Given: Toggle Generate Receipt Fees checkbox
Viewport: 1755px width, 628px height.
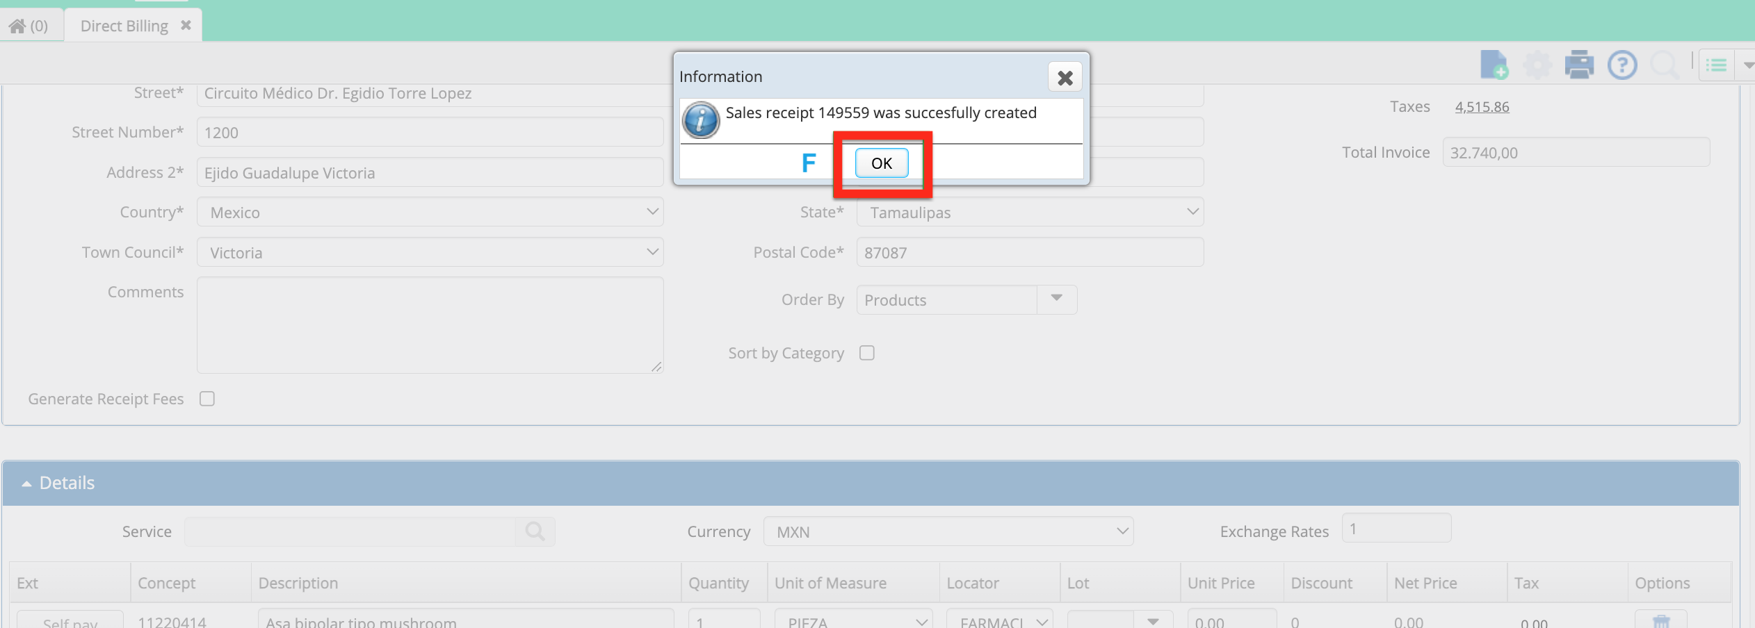Looking at the screenshot, I should (207, 399).
